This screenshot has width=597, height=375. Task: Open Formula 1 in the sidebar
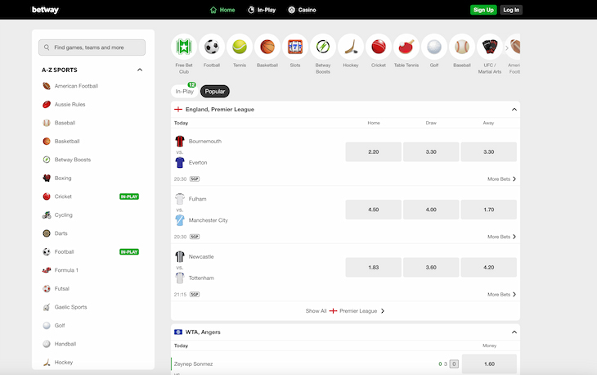click(x=66, y=270)
